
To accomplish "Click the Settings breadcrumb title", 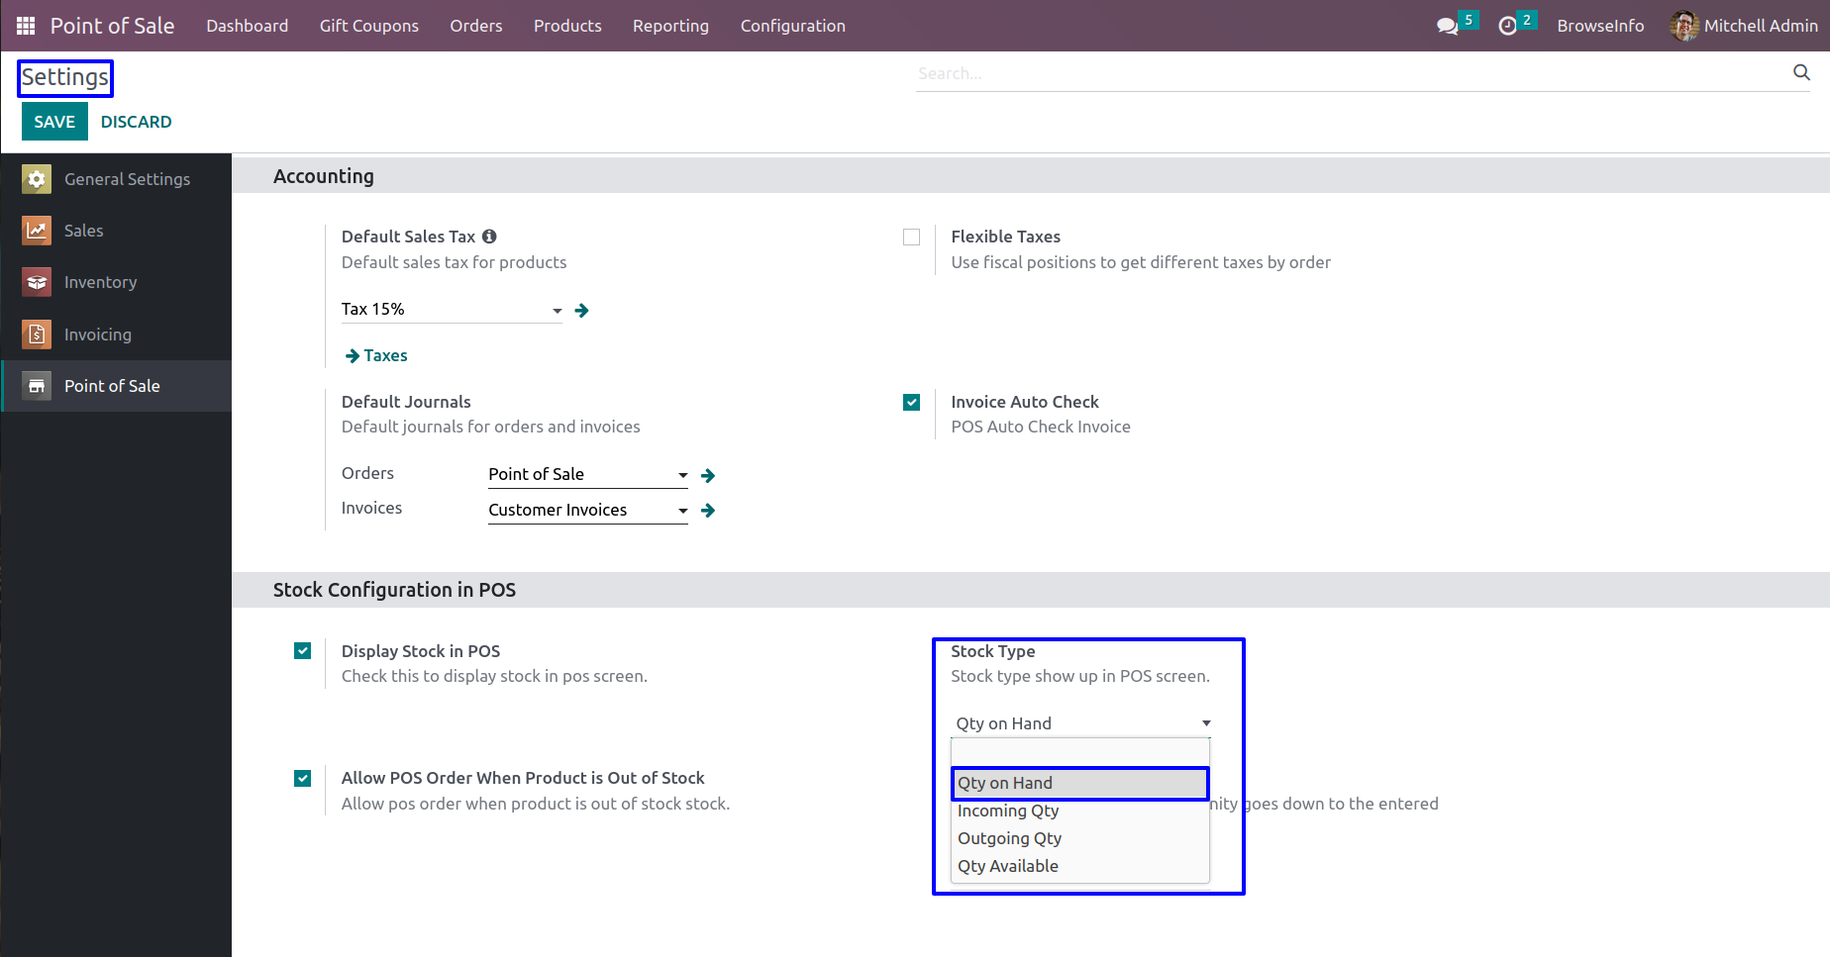I will tap(65, 77).
